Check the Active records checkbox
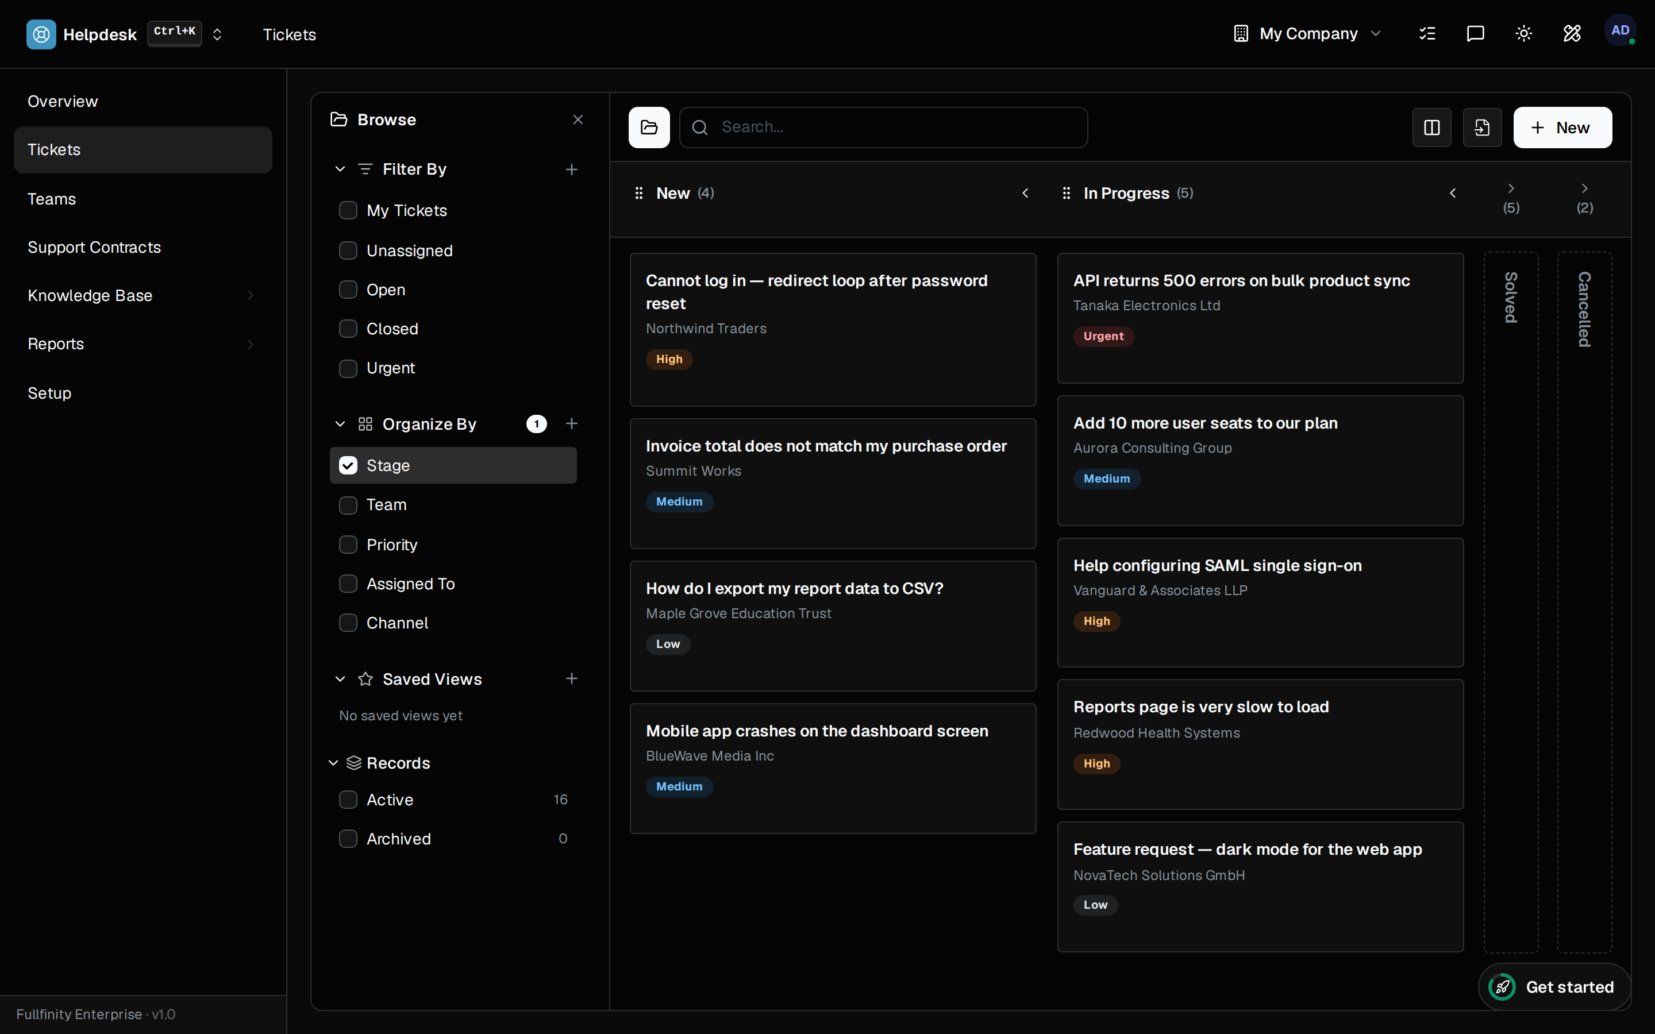This screenshot has height=1034, width=1655. pos(348,800)
